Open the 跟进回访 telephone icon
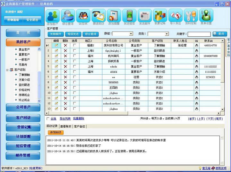 pyautogui.click(x=98, y=16)
